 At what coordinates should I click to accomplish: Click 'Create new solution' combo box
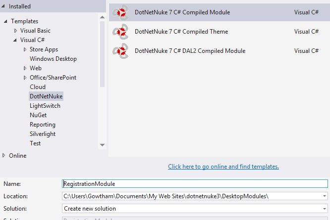195,209
